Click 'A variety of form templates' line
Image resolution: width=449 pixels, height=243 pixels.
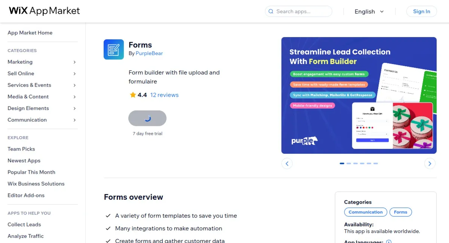(176, 216)
